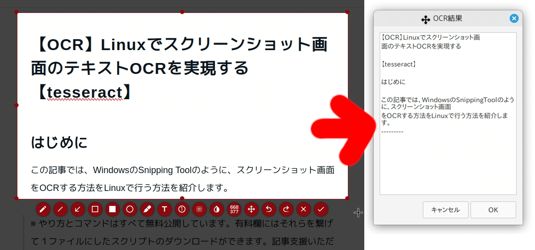Select the Pixelate blur tool
The width and height of the screenshot is (535, 250).
pos(200,209)
